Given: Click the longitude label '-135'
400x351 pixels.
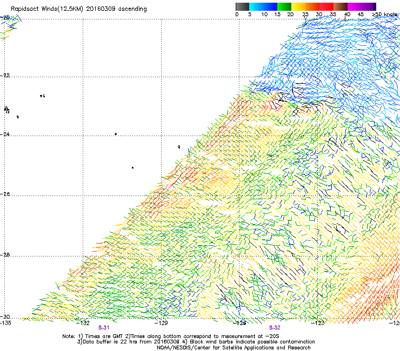Looking at the screenshot, I should [x=5, y=323].
